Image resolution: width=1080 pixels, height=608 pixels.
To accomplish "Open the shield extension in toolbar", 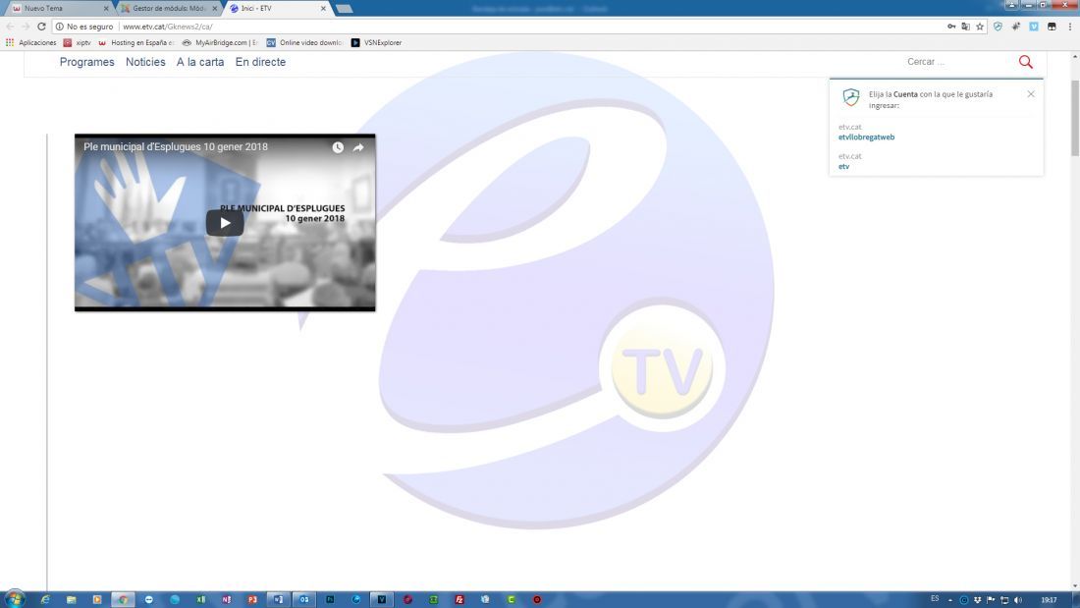I will pos(998,27).
